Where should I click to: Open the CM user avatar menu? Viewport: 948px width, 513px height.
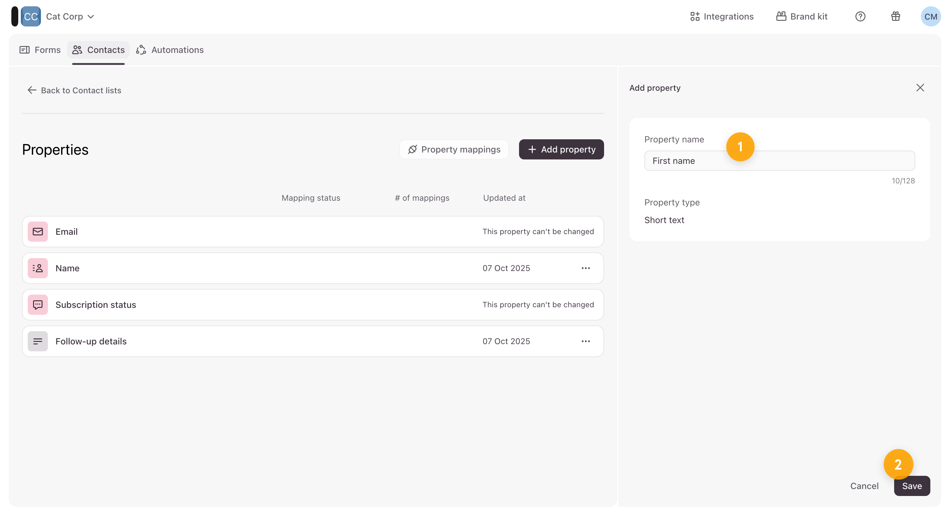coord(930,17)
